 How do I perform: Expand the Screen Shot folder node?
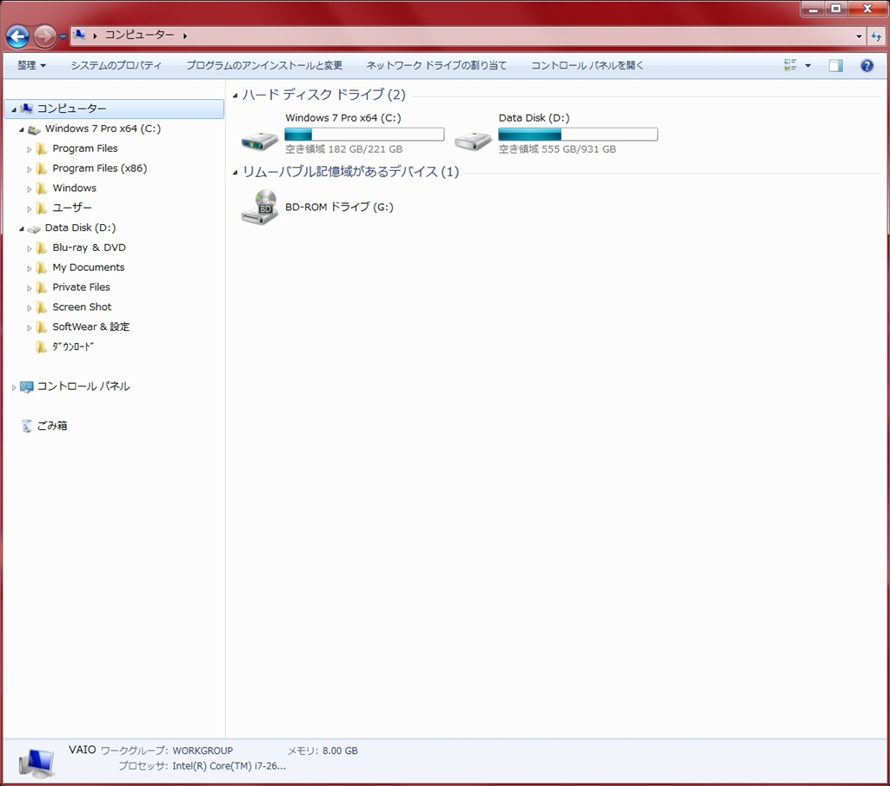click(29, 308)
